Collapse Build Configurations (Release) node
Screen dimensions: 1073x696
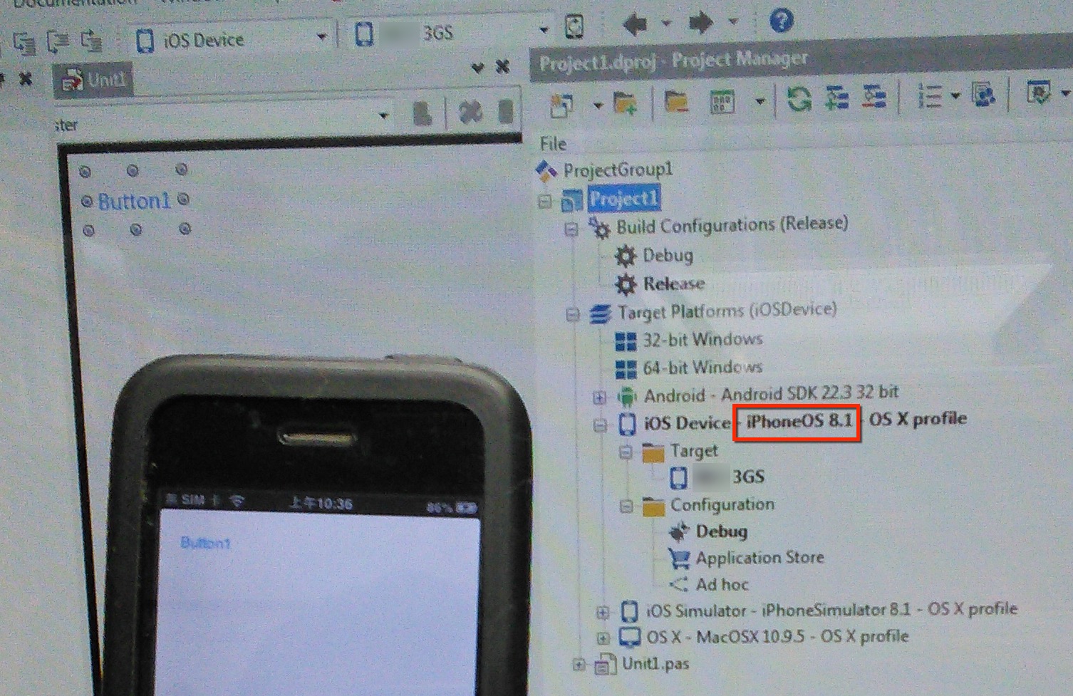pos(571,229)
